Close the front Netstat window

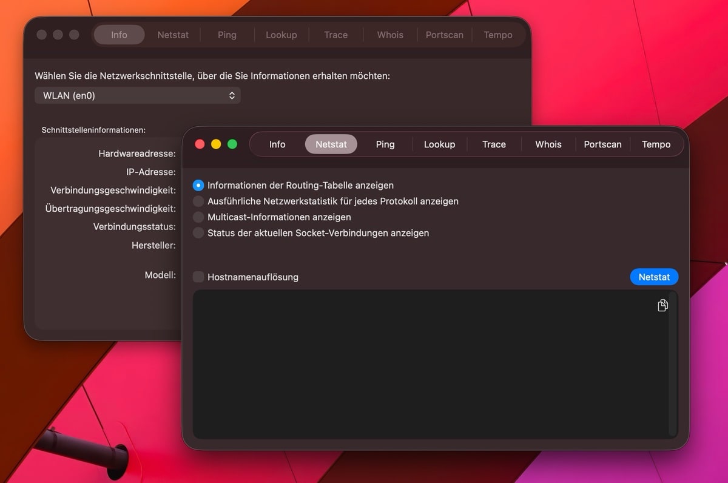(x=200, y=144)
